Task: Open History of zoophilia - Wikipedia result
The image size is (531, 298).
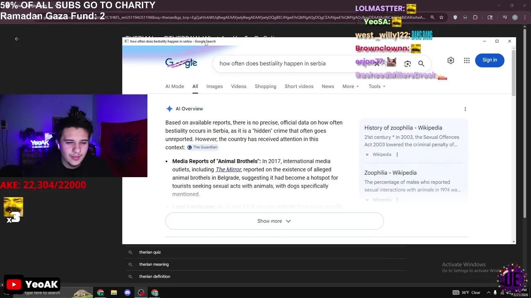Action: (x=403, y=128)
